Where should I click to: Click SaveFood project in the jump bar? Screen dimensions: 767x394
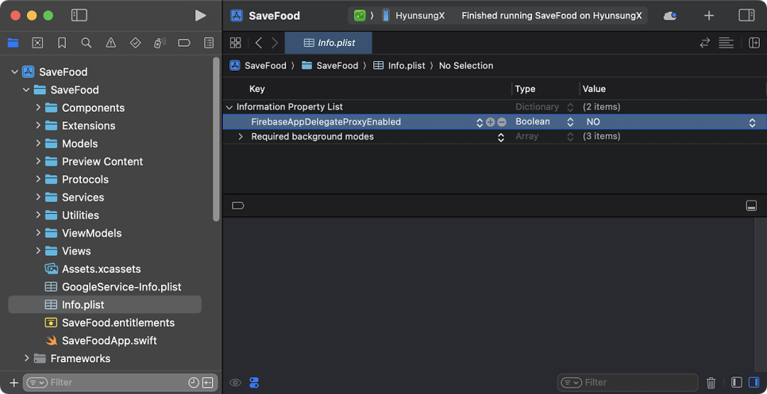258,66
